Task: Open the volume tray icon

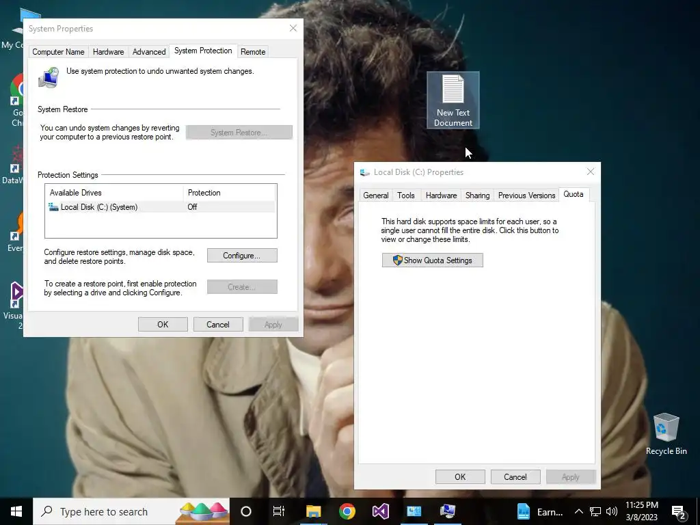Action: [612, 511]
